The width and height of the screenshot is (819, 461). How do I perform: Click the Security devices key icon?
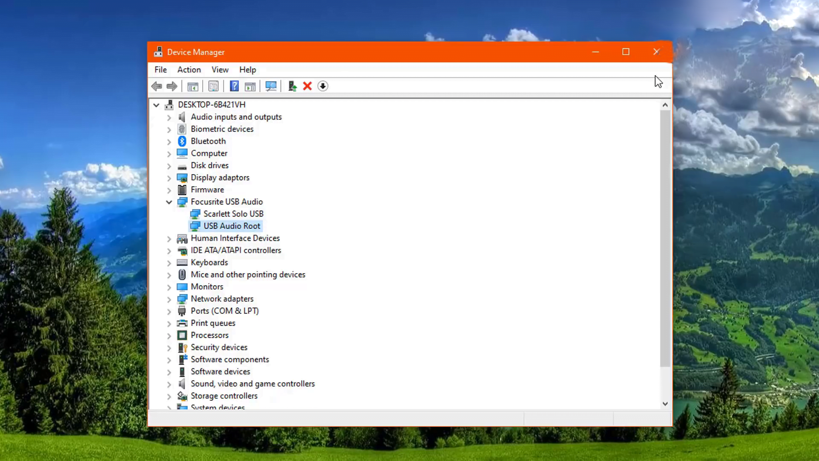tap(182, 347)
